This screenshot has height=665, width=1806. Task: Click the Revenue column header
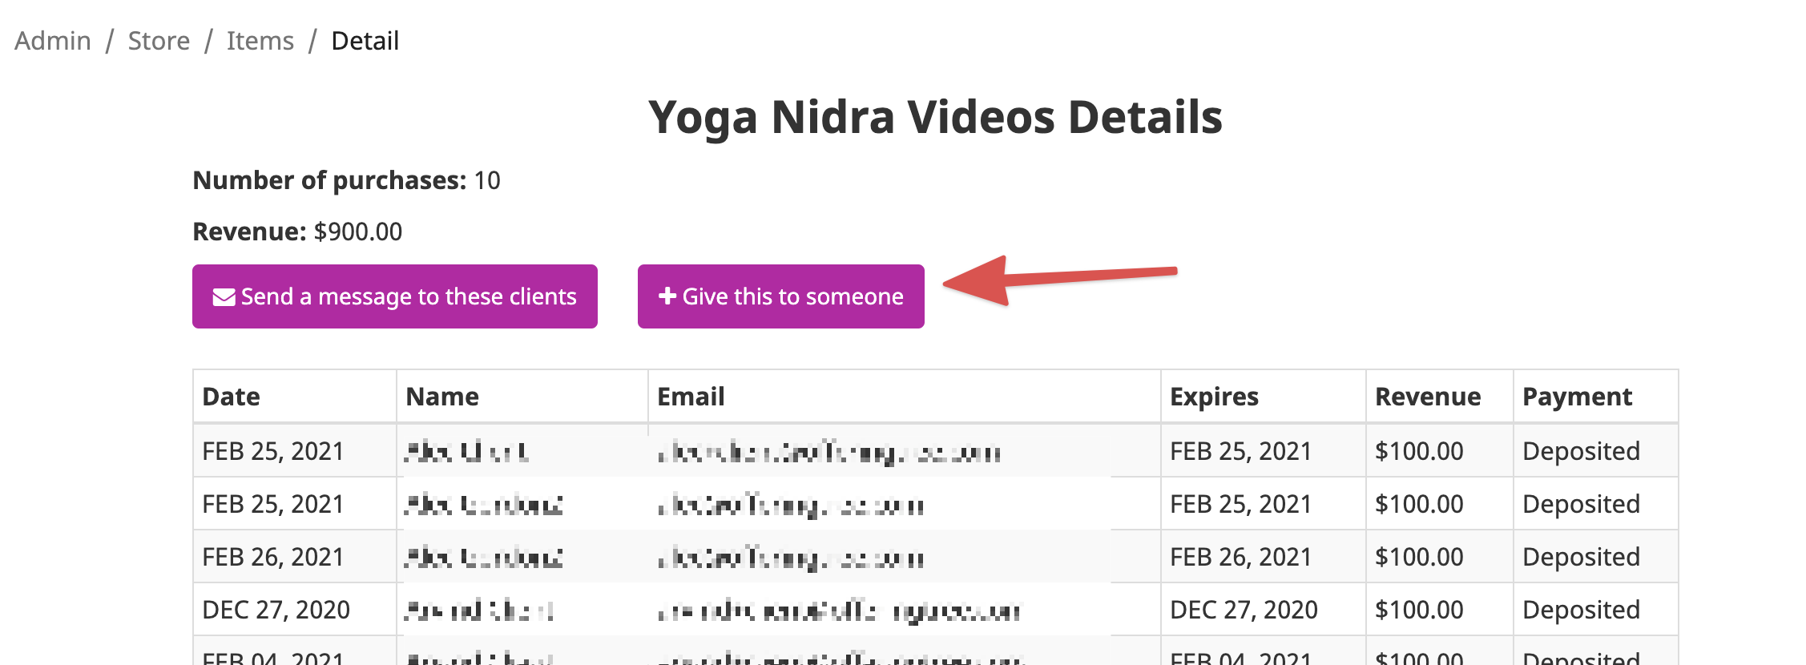click(x=1428, y=397)
